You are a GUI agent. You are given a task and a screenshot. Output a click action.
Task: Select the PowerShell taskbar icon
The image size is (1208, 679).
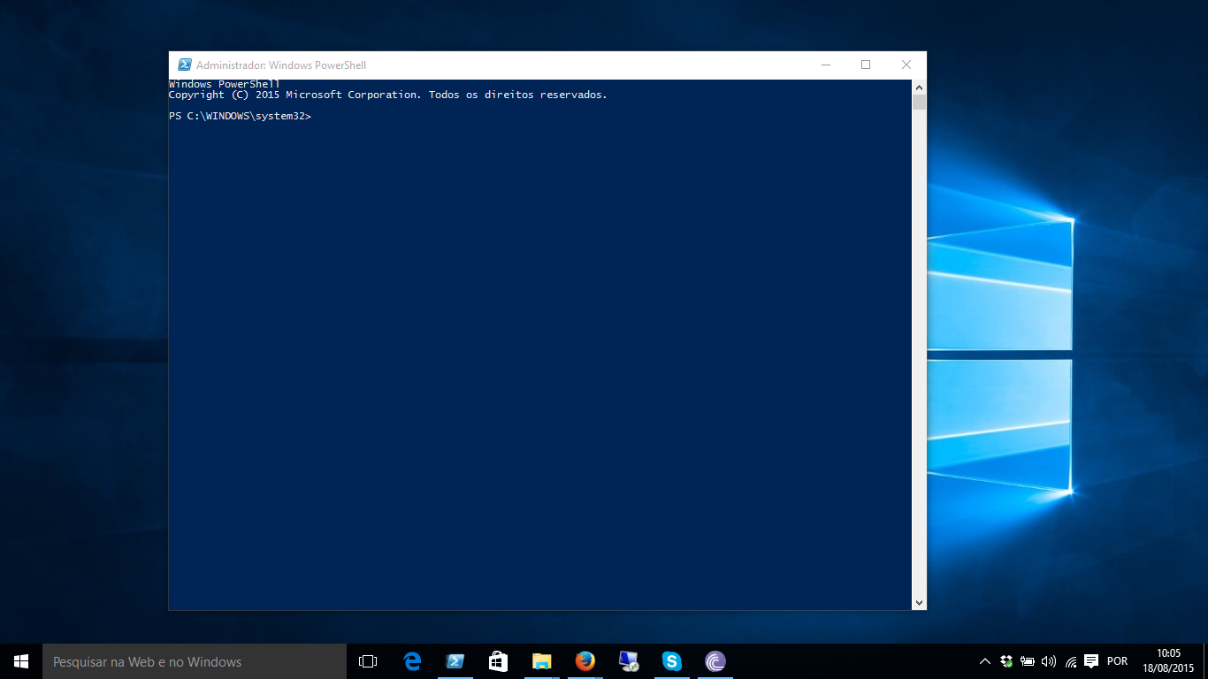point(455,661)
